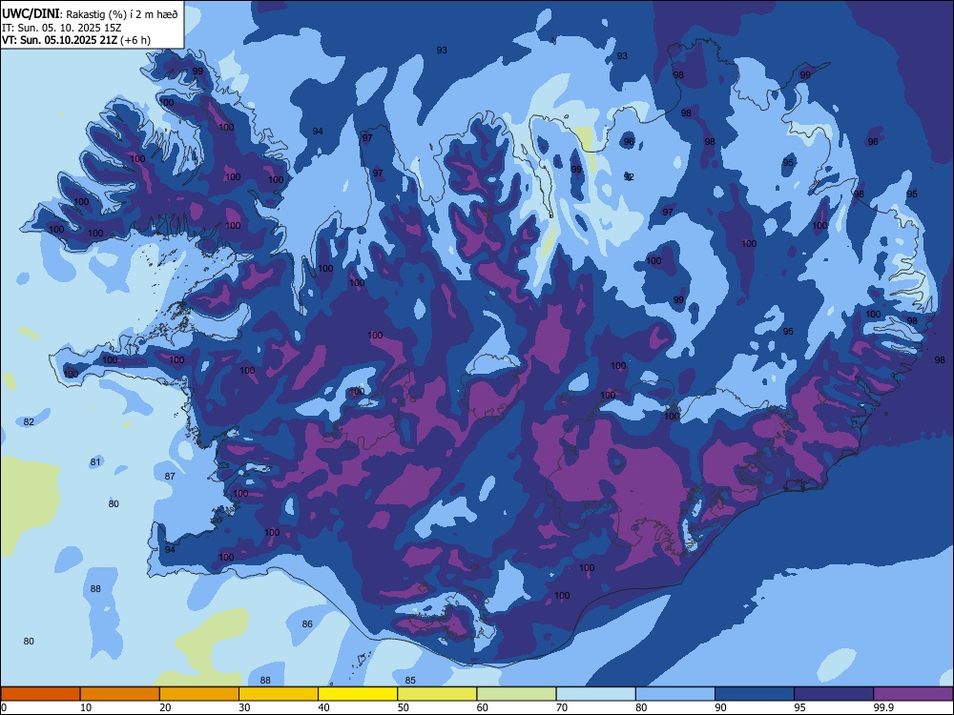954x715 pixels.
Task: Click the legend tick label '40'
Action: click(323, 707)
